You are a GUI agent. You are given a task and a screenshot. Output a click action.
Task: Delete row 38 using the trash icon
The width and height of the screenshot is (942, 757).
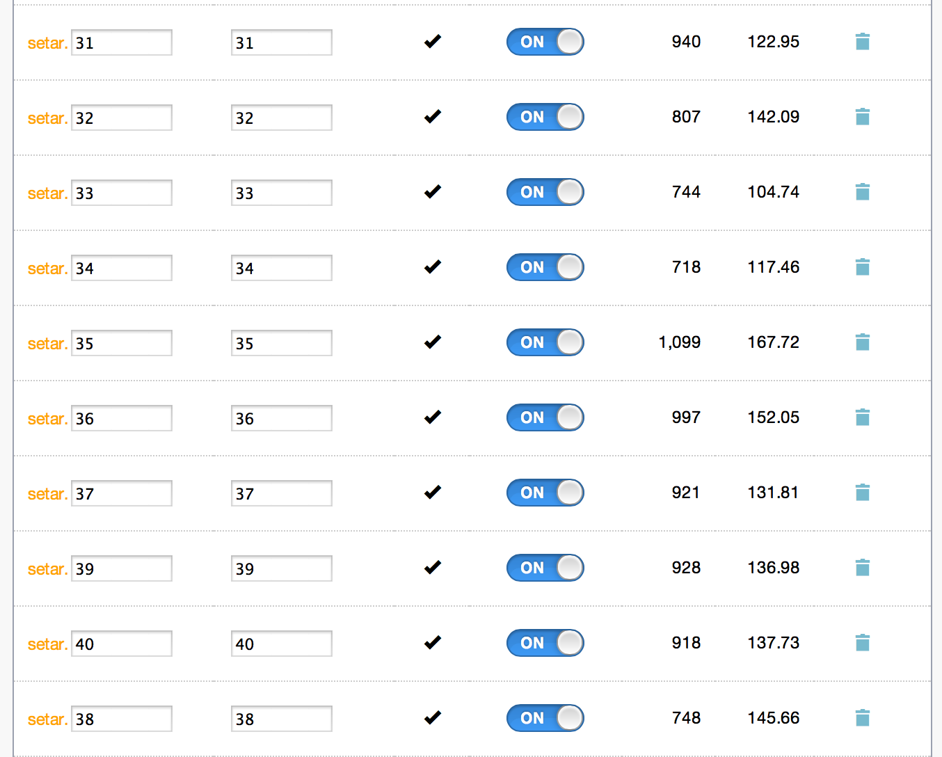tap(862, 718)
